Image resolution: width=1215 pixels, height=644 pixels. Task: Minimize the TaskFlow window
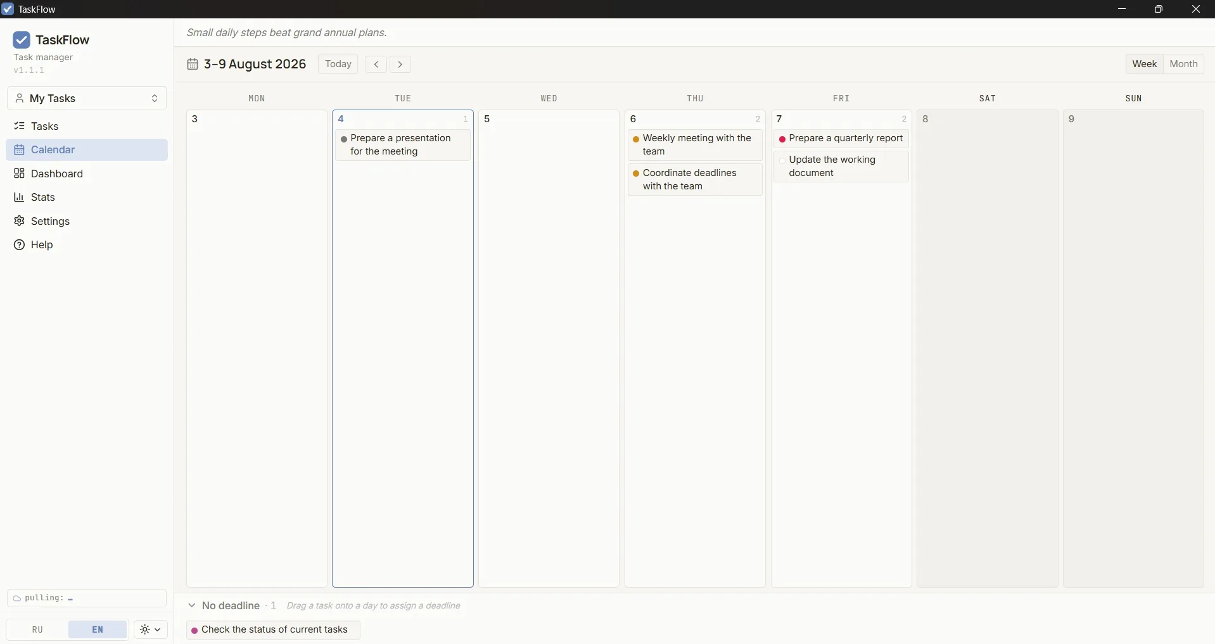tap(1123, 9)
